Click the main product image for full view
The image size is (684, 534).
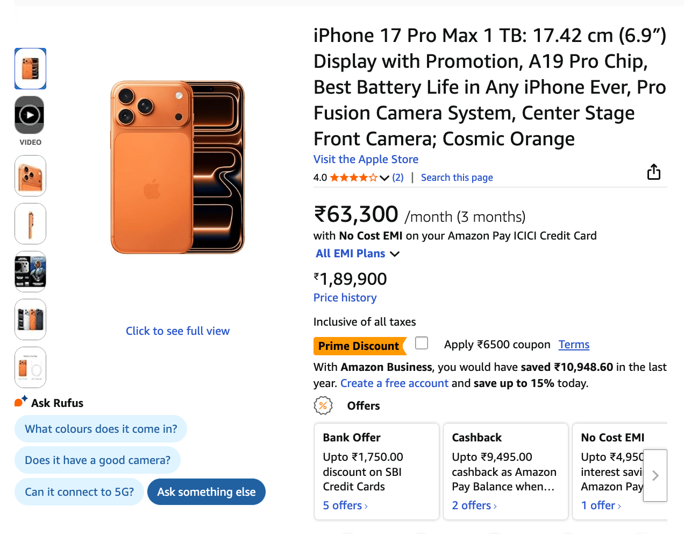coord(177,167)
